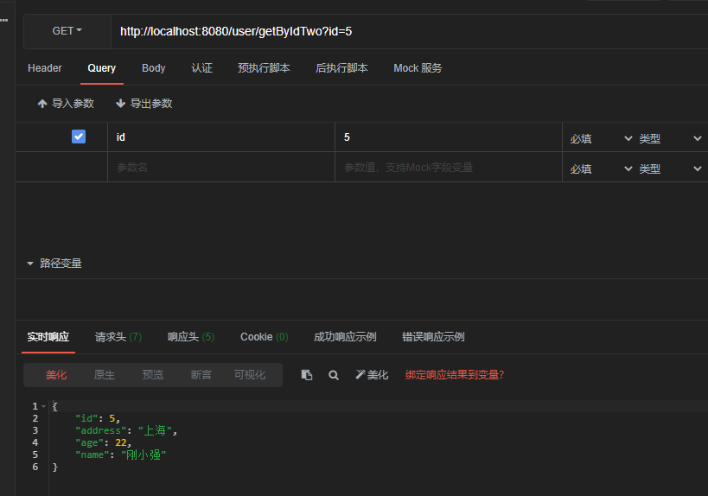
Task: Uncheck the id parameter checkbox
Action: 79,137
